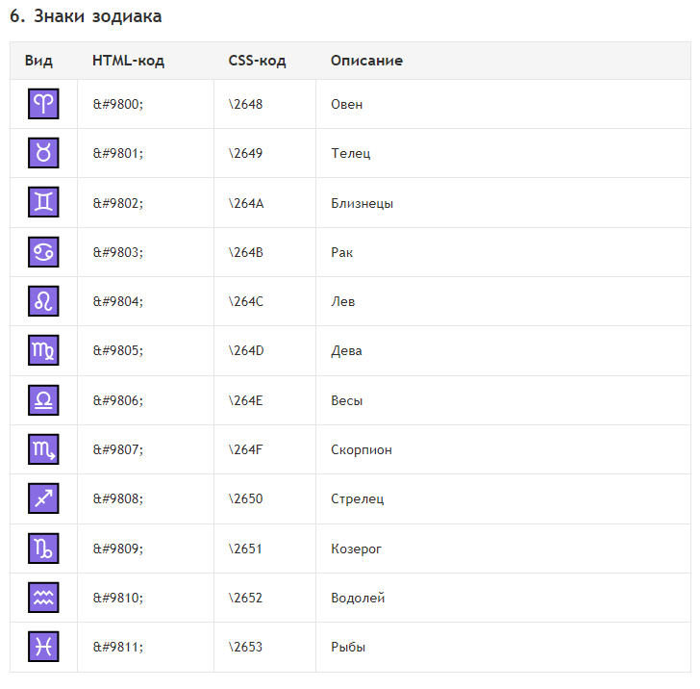
Task: Click the HTML-код column header
Action: (x=128, y=61)
